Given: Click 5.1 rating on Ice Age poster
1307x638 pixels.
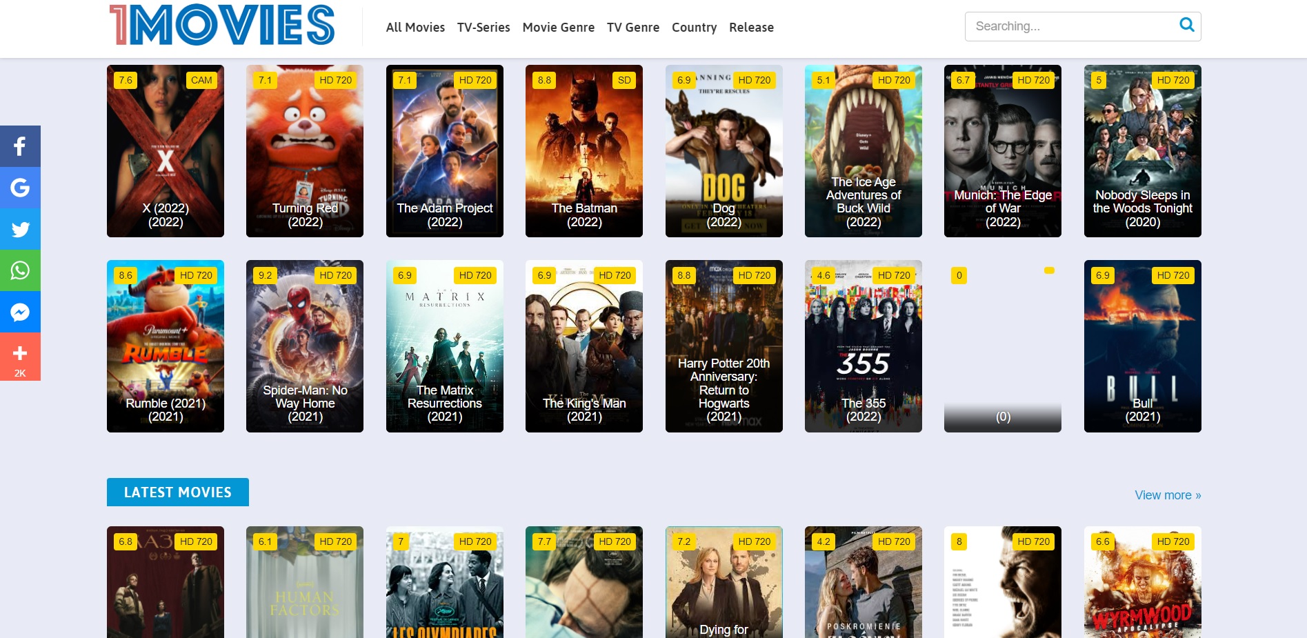Looking at the screenshot, I should click(x=824, y=80).
